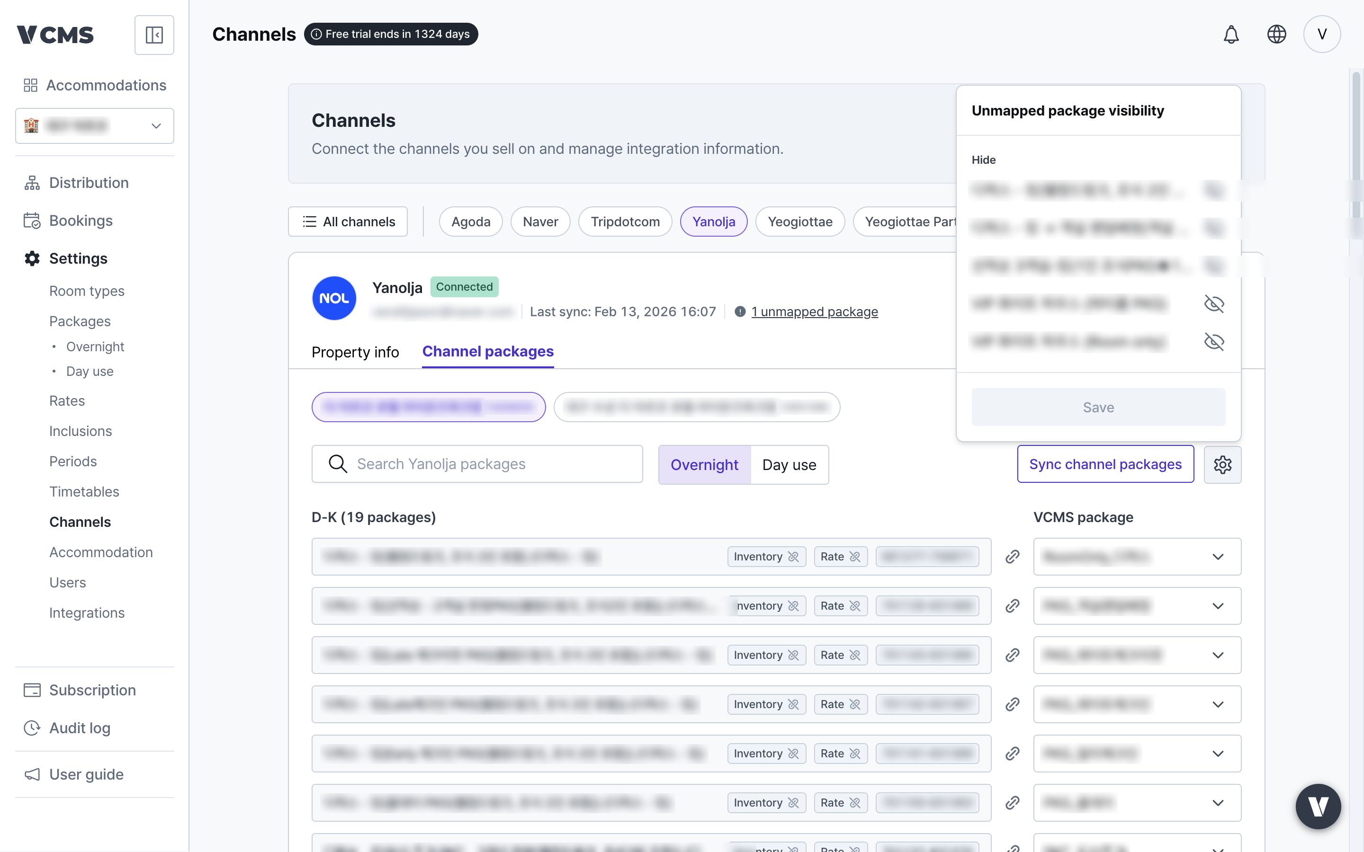Viewport: 1364px width, 852px height.
Task: Click Sync channel packages
Action: [1105, 464]
